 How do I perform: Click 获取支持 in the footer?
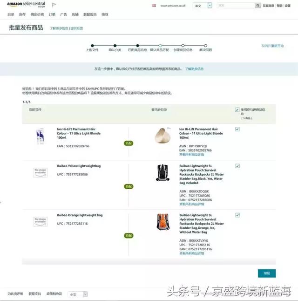35,294
